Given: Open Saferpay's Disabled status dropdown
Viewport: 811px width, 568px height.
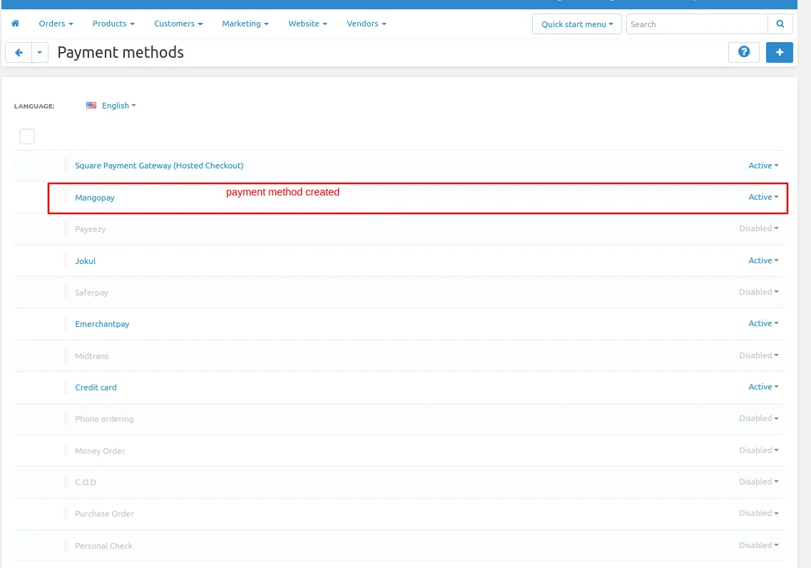Looking at the screenshot, I should (759, 292).
